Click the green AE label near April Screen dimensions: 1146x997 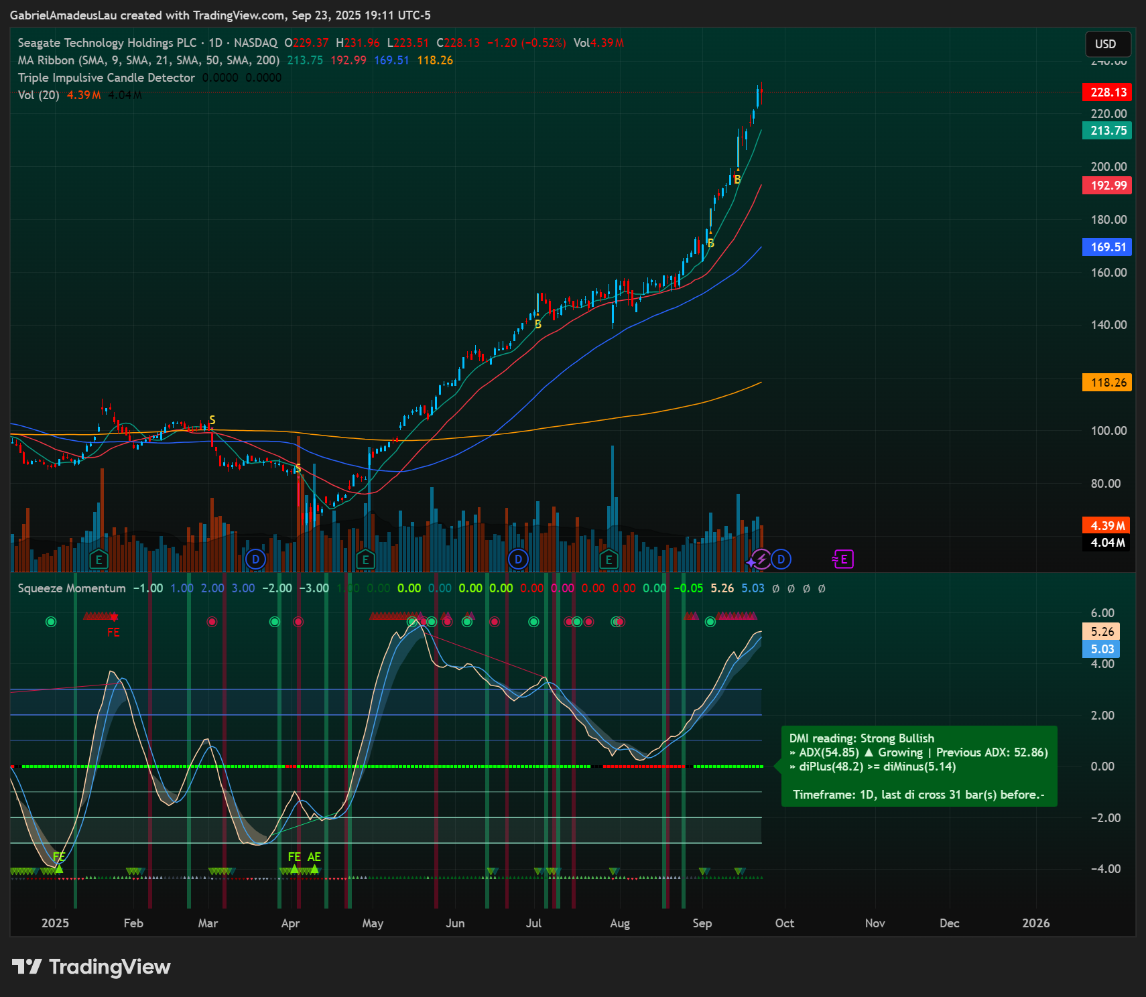pyautogui.click(x=314, y=857)
